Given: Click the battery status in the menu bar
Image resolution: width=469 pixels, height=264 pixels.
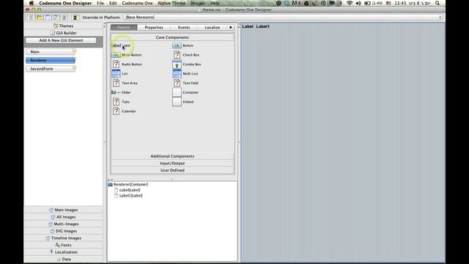Looking at the screenshot, I should (x=373, y=3).
